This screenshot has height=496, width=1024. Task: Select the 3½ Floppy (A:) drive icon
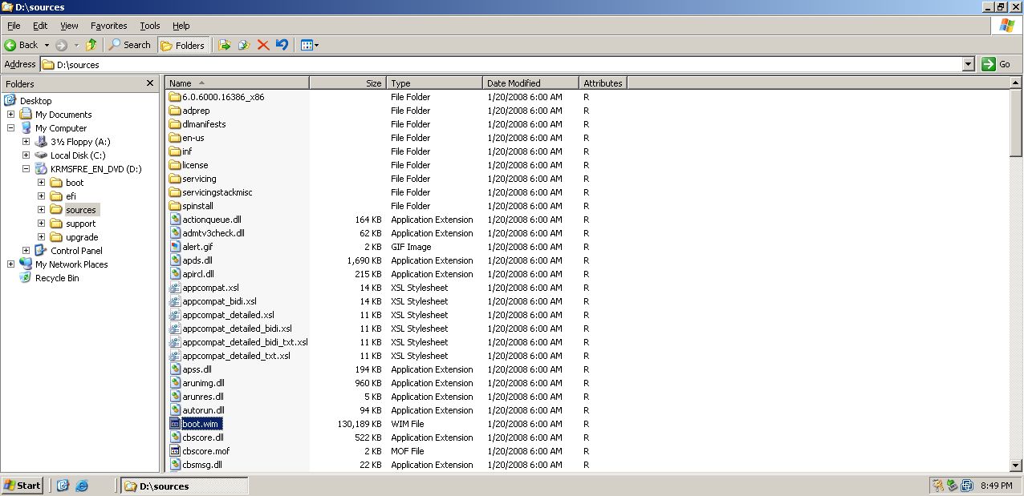tap(41, 142)
